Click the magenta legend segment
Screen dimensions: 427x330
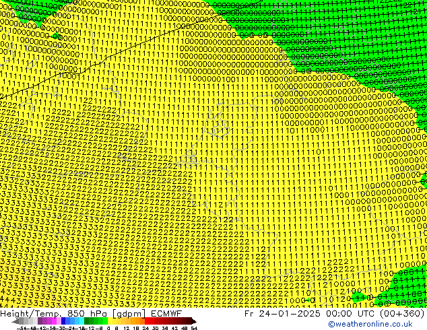54,321
